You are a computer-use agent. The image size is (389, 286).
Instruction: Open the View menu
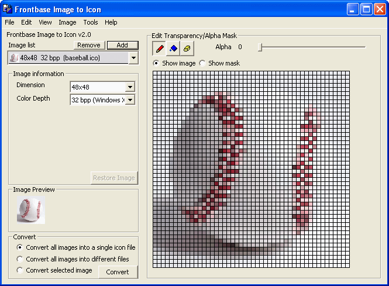tap(45, 22)
